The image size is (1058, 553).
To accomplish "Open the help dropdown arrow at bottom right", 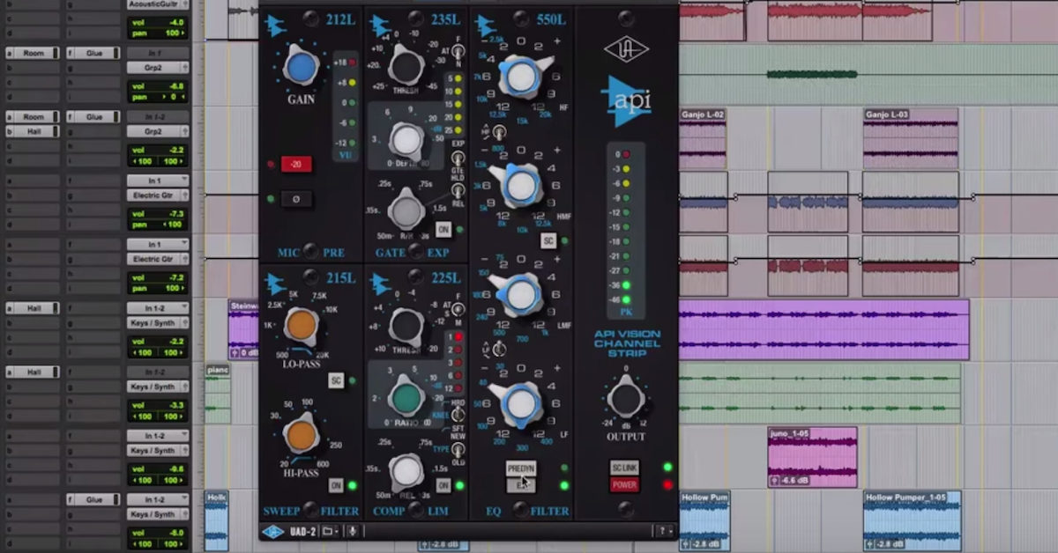I will click(x=671, y=530).
